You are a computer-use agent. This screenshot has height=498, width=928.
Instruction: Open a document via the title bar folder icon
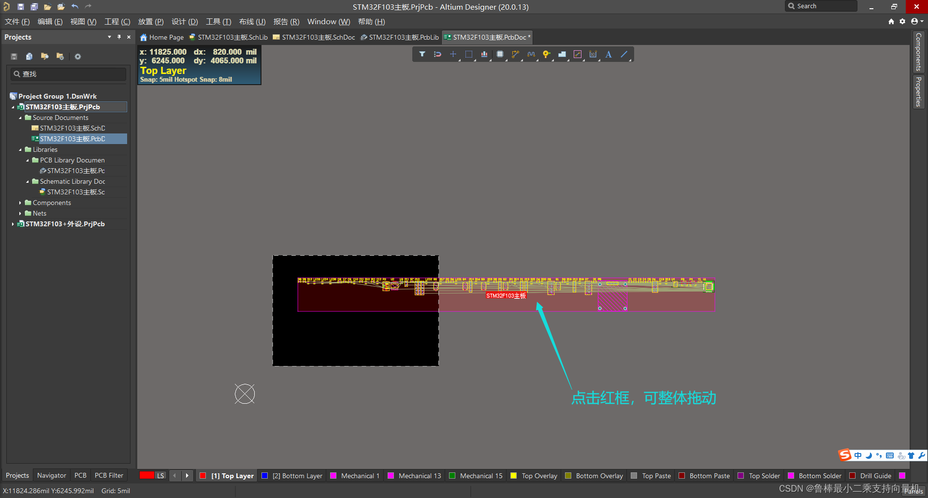click(47, 7)
